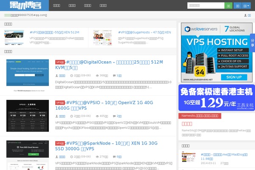Screen dimensions: 255x170
Task: Click the clock icon on SparkNode post
Action: [71, 157]
